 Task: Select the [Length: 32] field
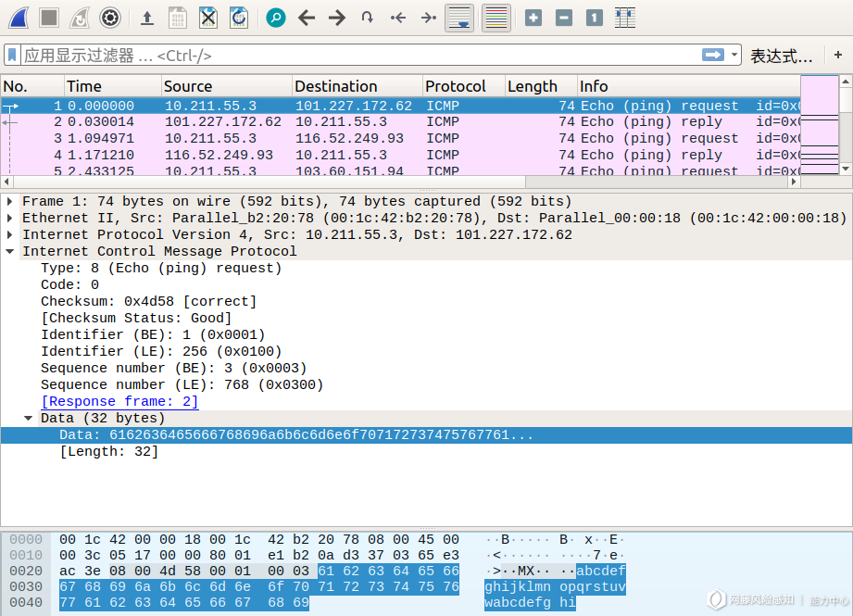click(108, 452)
